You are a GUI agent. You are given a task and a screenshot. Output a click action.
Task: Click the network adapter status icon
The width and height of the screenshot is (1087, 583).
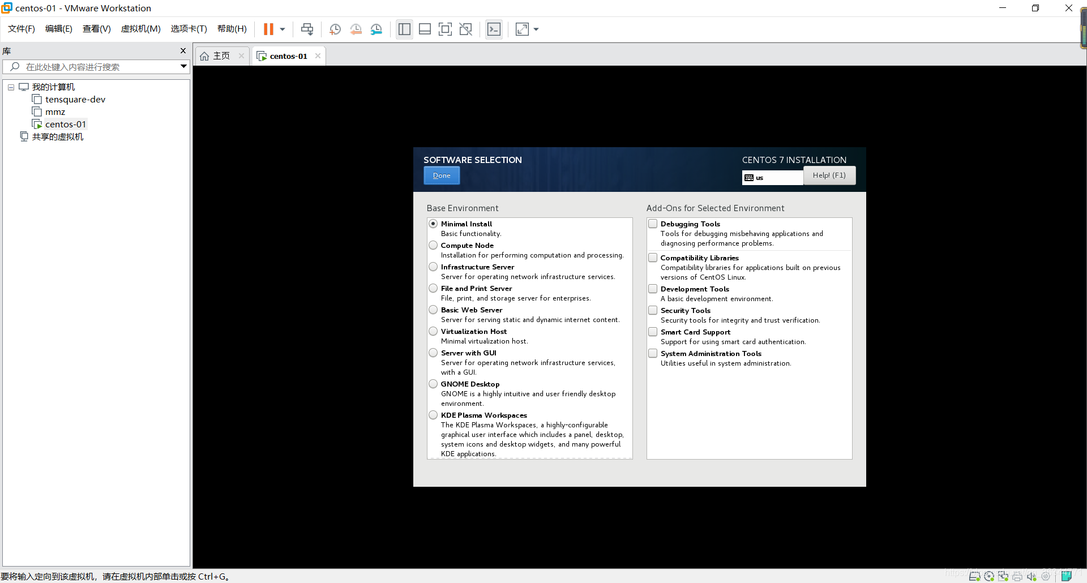(x=1003, y=576)
